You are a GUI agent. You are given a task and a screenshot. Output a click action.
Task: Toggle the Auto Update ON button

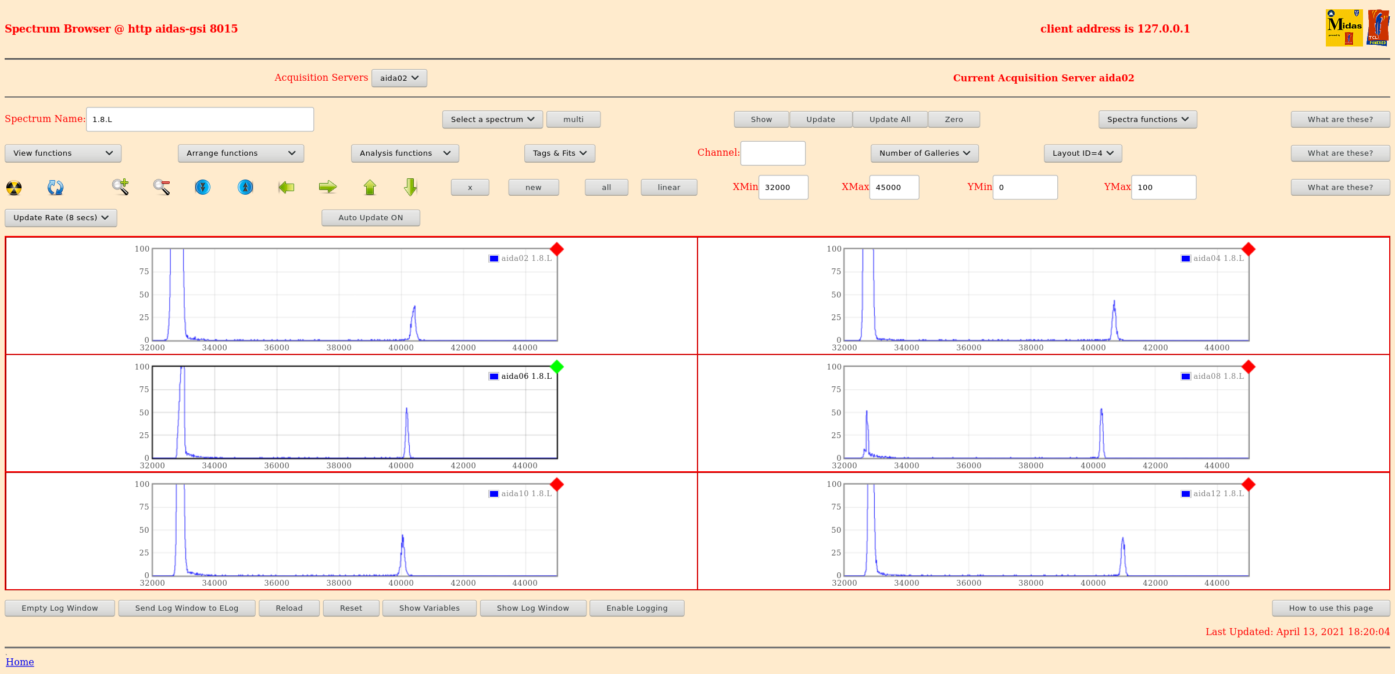(370, 218)
